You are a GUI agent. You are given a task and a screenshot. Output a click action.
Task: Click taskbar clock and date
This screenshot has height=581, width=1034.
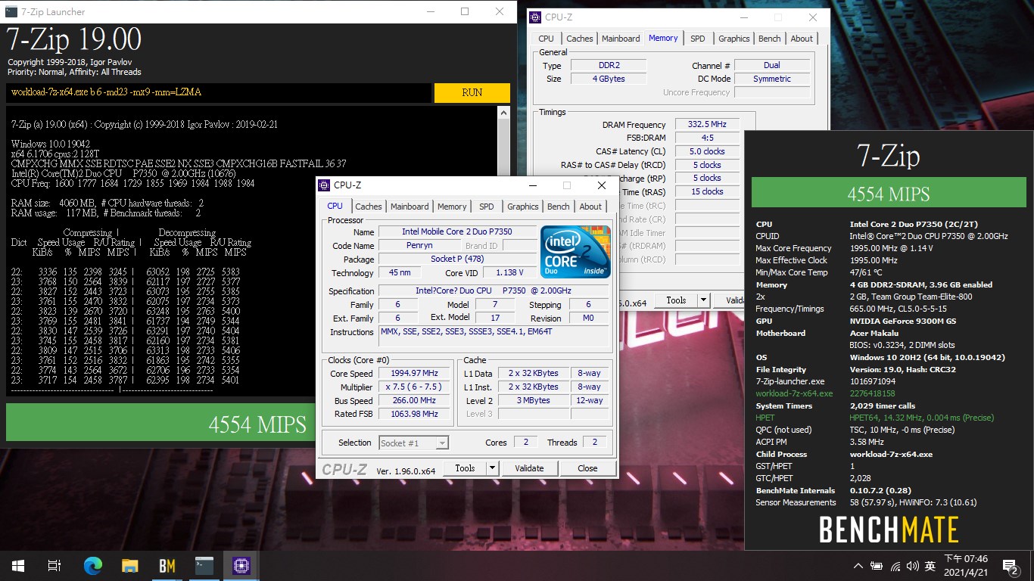[x=965, y=566]
